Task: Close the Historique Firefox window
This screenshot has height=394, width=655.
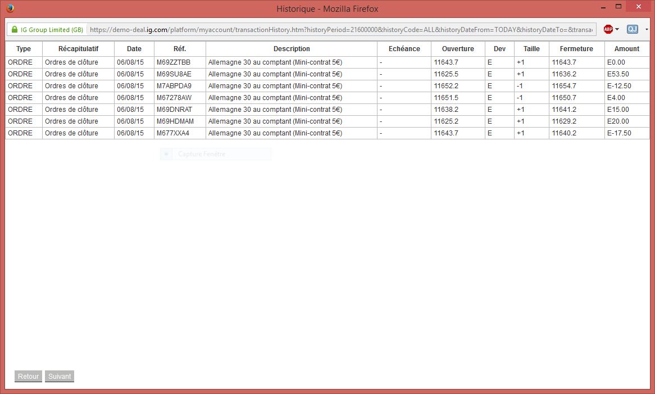Action: pyautogui.click(x=638, y=7)
